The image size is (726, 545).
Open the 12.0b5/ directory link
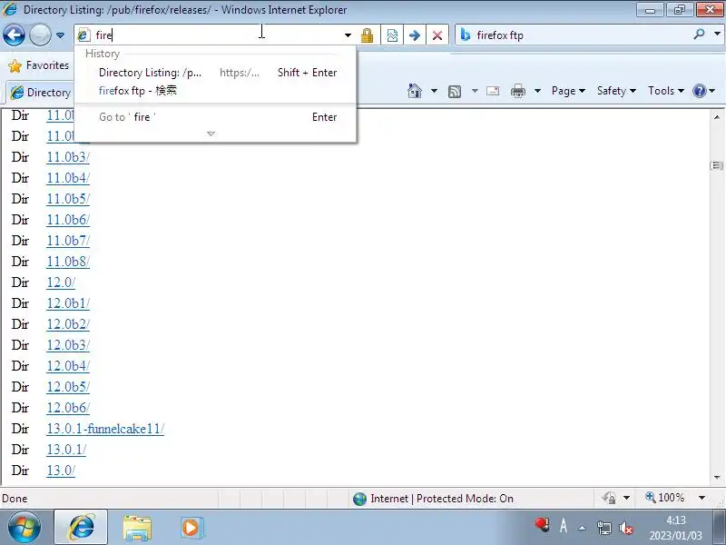(x=68, y=387)
